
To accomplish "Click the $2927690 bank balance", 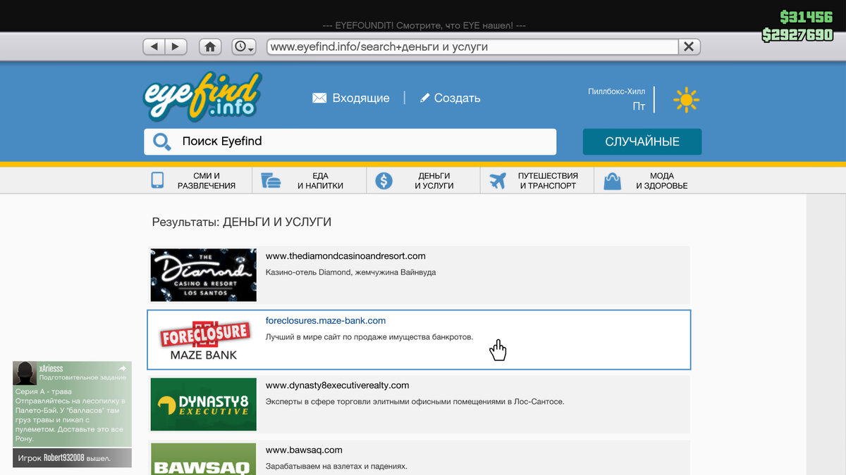I will 797,35.
